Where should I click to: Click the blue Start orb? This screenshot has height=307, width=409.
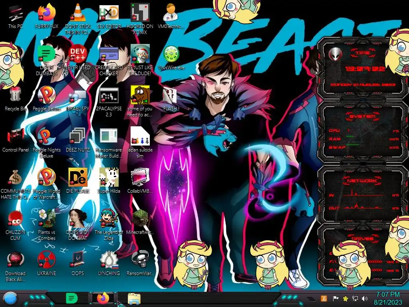(x=10, y=299)
